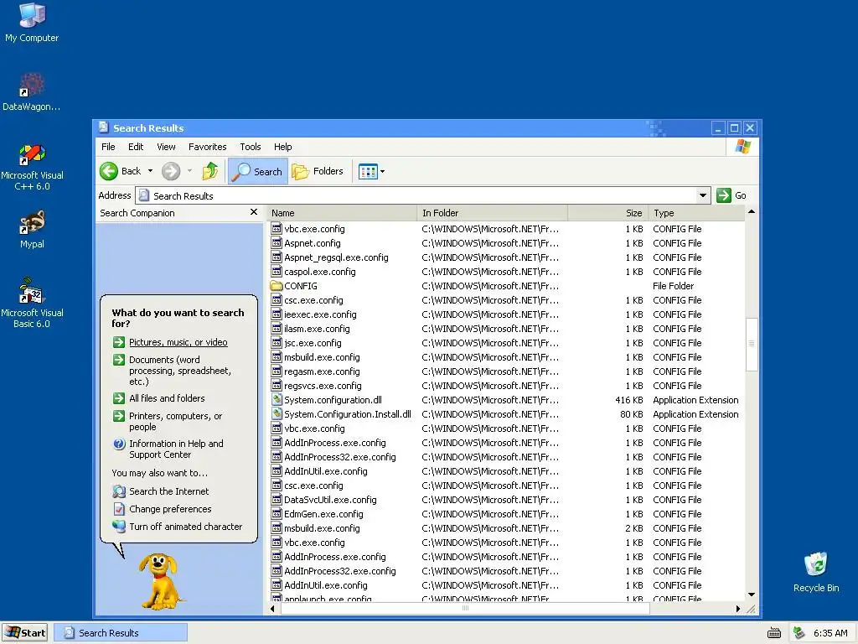Click the on-screen keyboard tray icon
This screenshot has height=644, width=858.
tap(773, 633)
